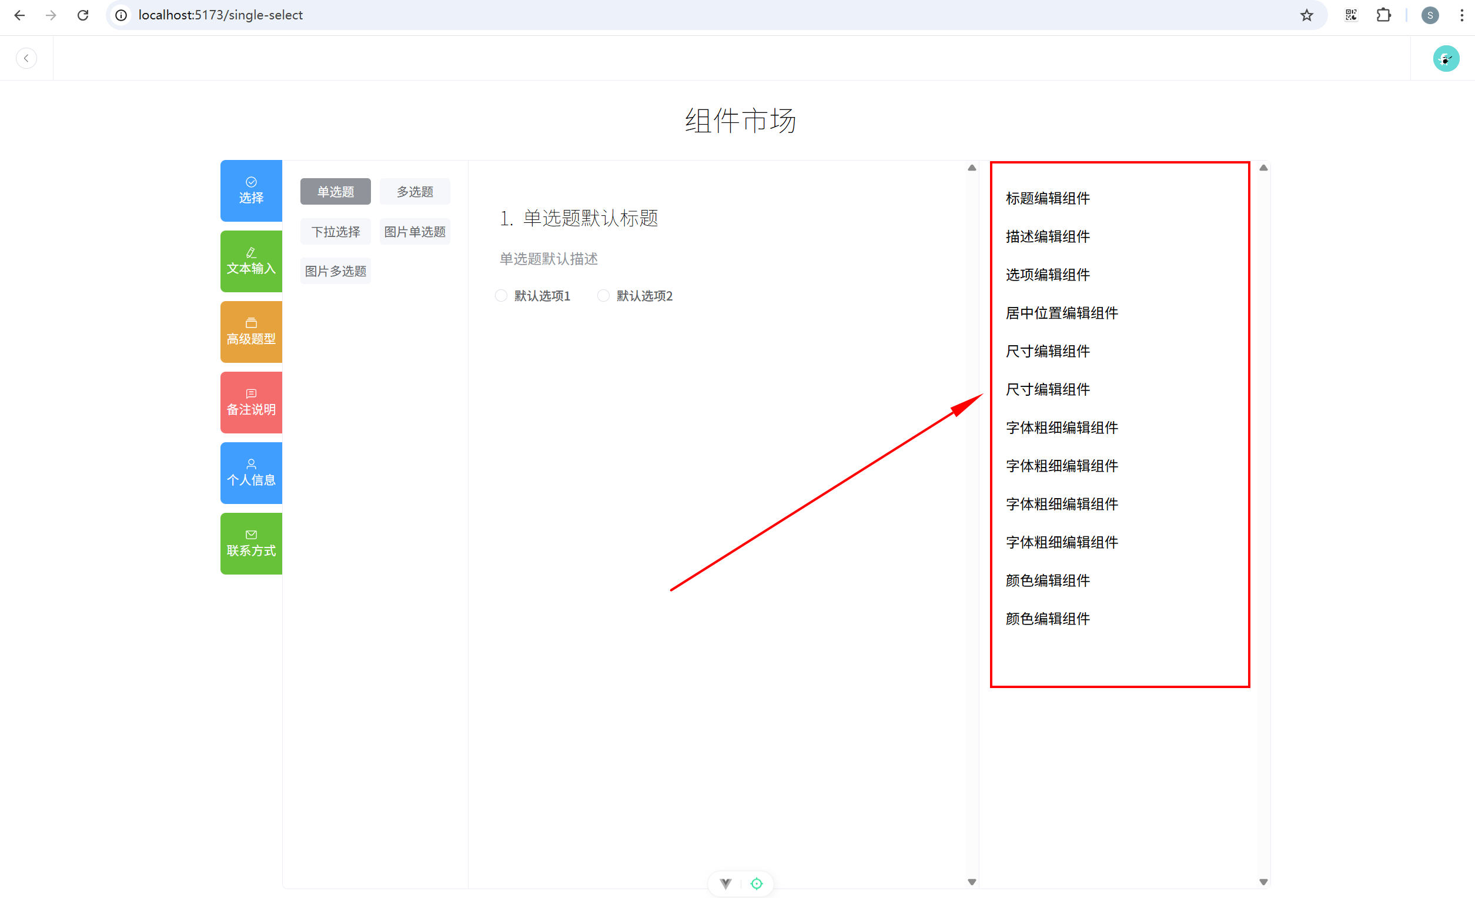Viewport: 1475px width, 898px height.
Task: Switch to 多选题 component
Action: [414, 192]
